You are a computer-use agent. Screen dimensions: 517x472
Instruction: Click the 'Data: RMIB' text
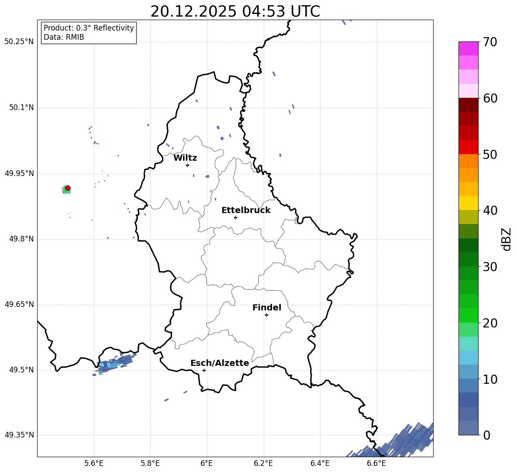point(64,37)
